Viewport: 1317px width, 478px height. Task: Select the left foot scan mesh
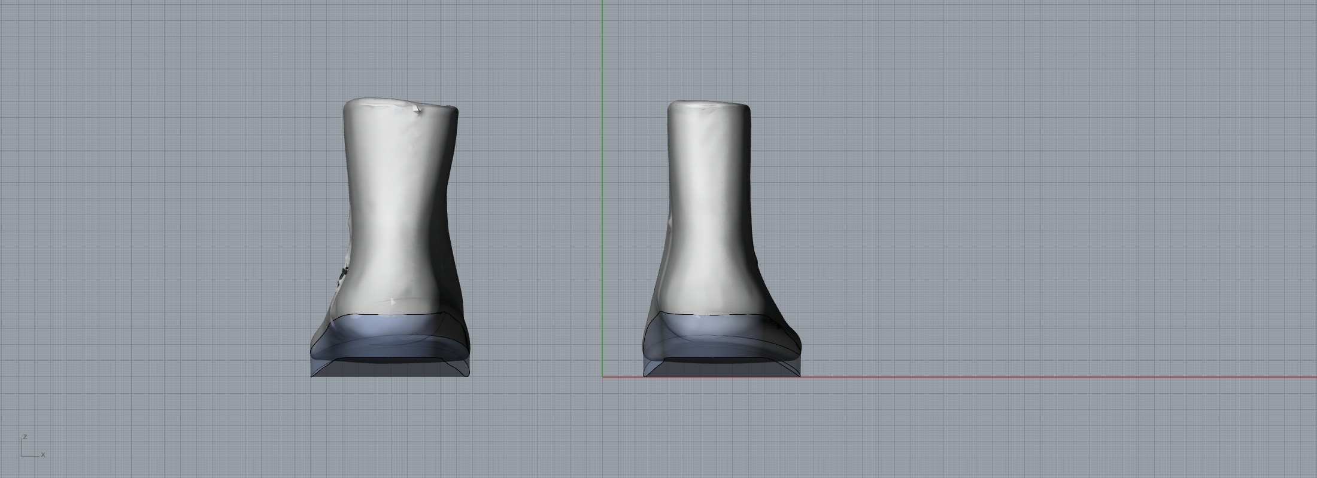(x=398, y=209)
